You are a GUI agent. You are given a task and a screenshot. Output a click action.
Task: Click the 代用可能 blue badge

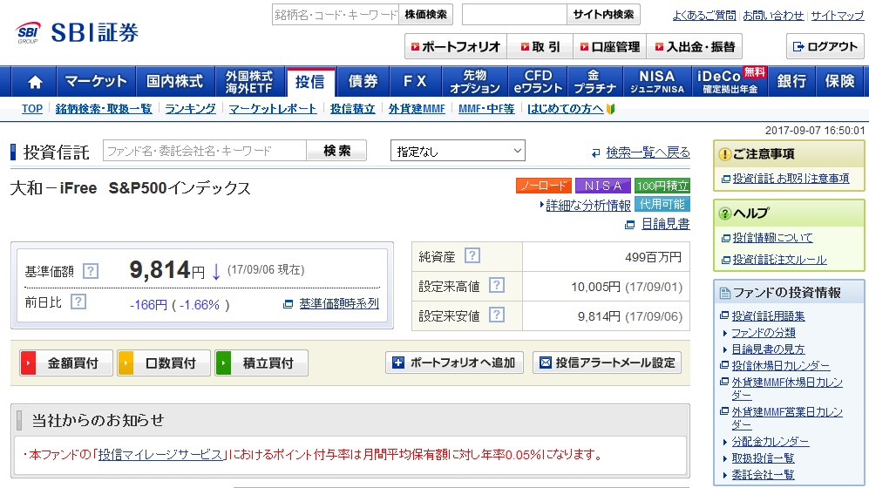(662, 205)
